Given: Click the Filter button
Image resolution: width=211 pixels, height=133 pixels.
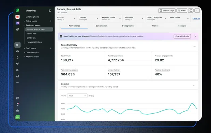Looking at the screenshot, I should 182,11.
